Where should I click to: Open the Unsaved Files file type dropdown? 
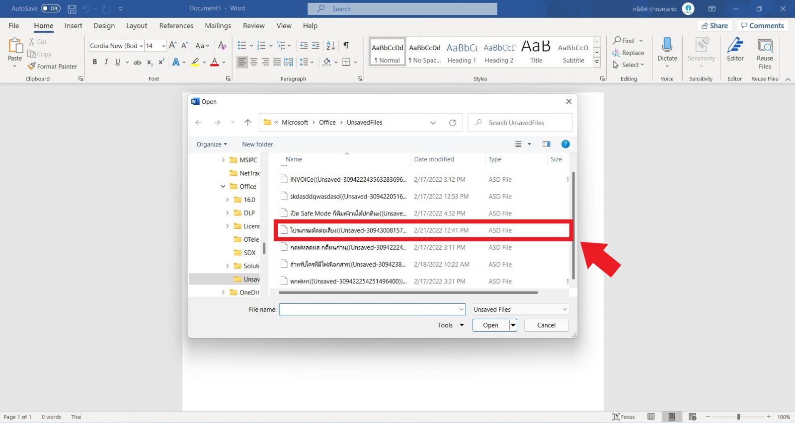520,309
